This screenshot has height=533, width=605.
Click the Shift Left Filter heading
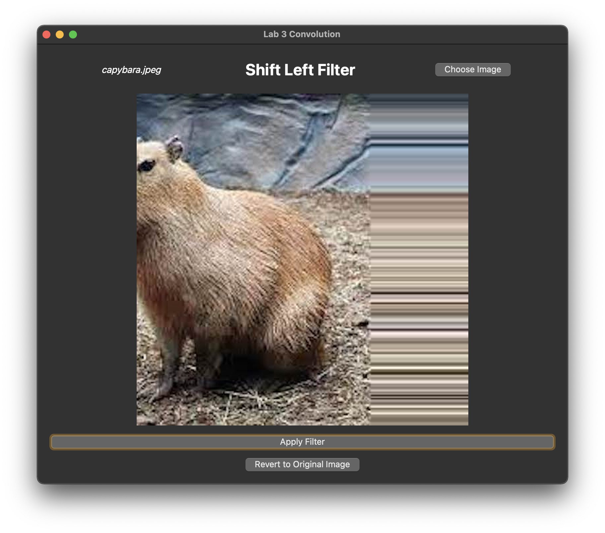[x=300, y=70]
